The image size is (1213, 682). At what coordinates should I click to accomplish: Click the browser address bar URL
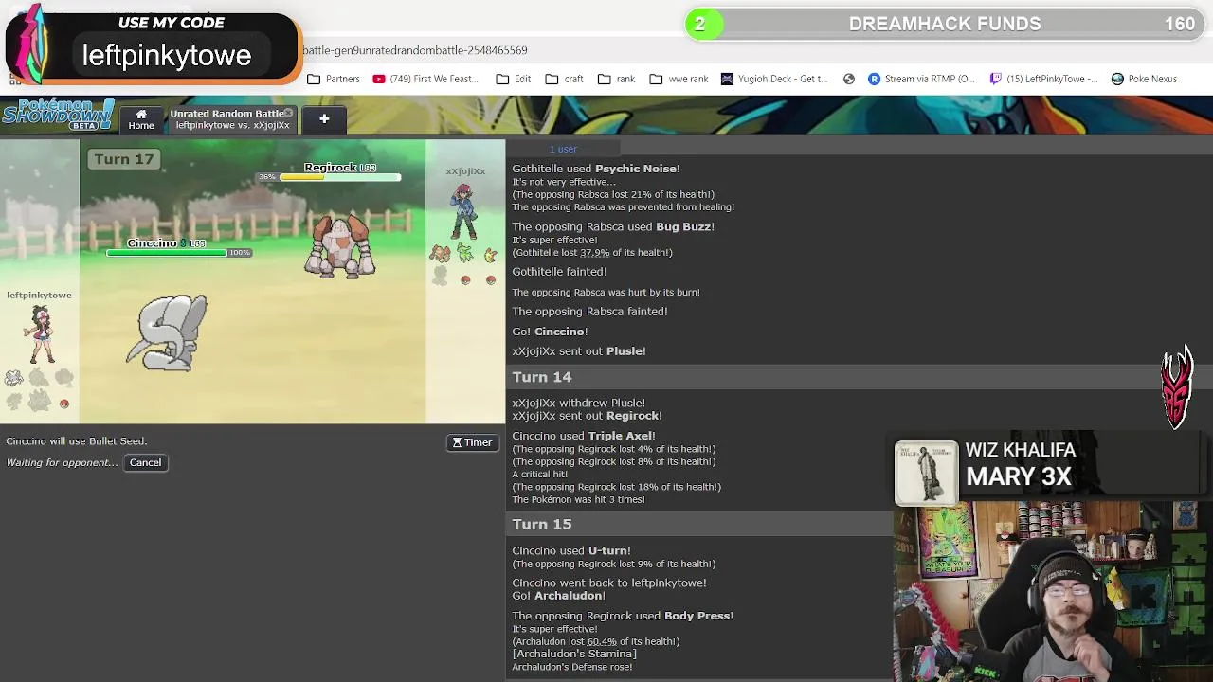(415, 50)
